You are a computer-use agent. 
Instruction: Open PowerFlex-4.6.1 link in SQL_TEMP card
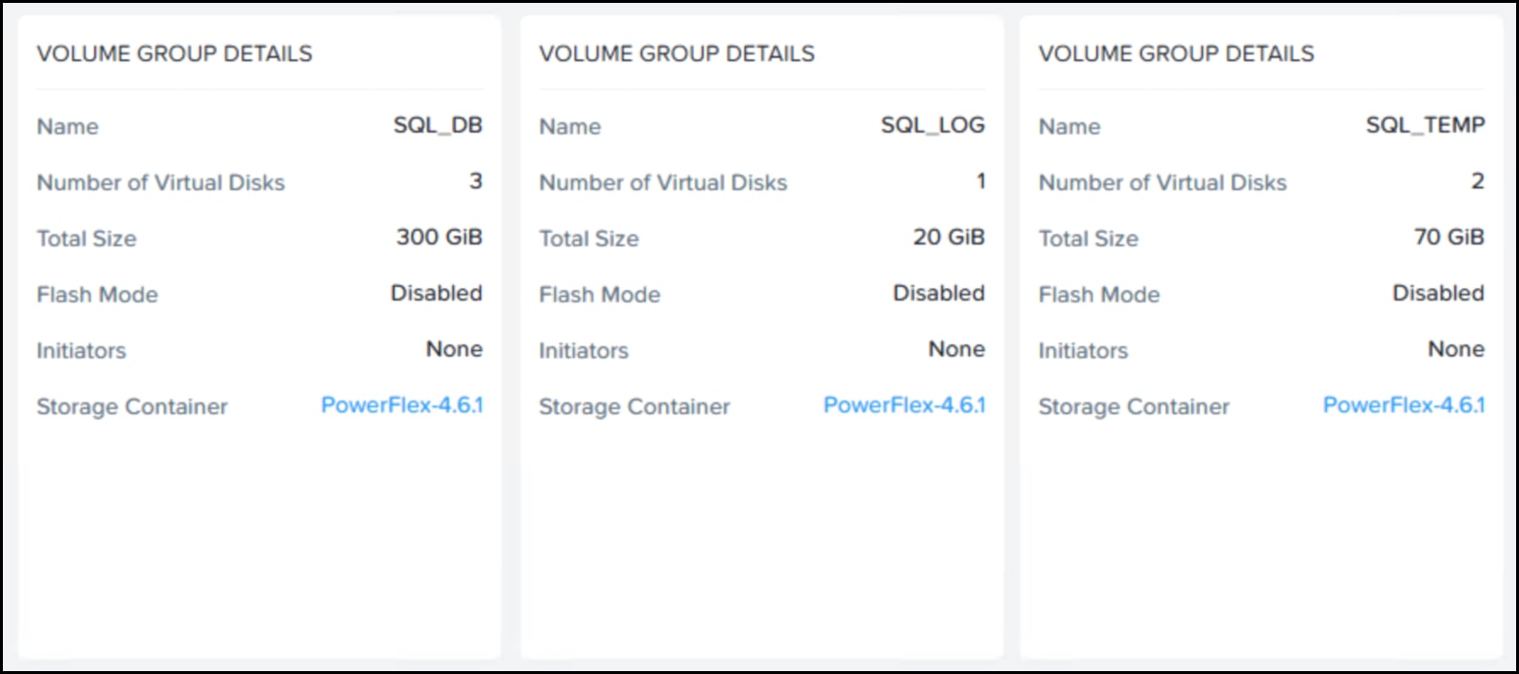[x=1404, y=405]
